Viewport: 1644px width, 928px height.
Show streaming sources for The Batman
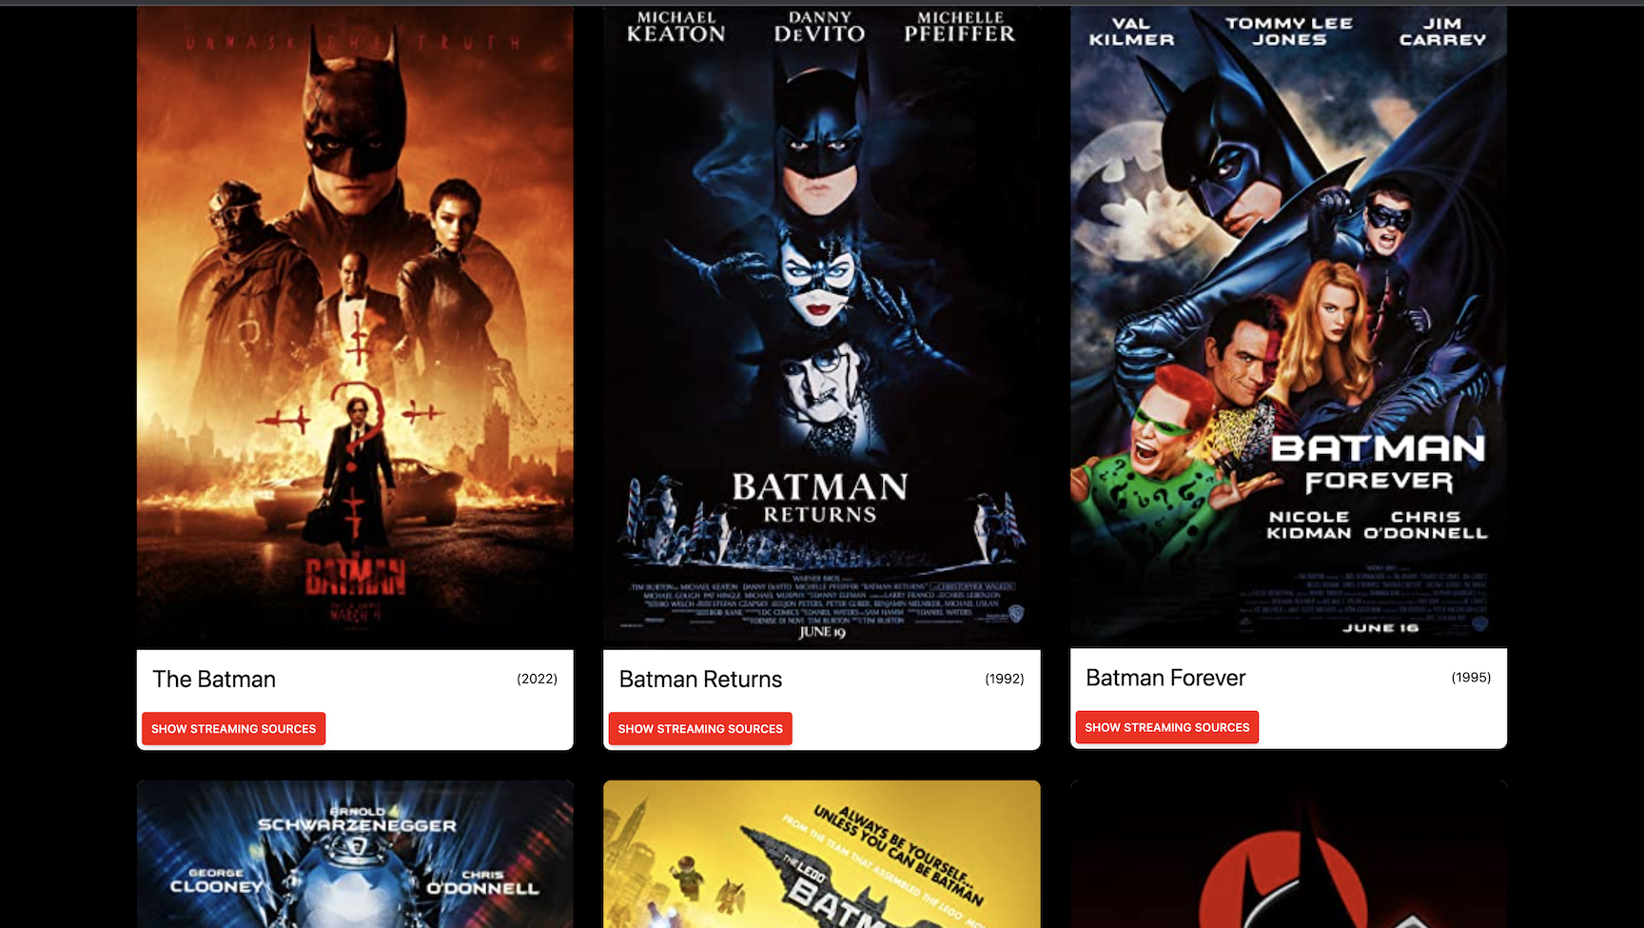(233, 728)
